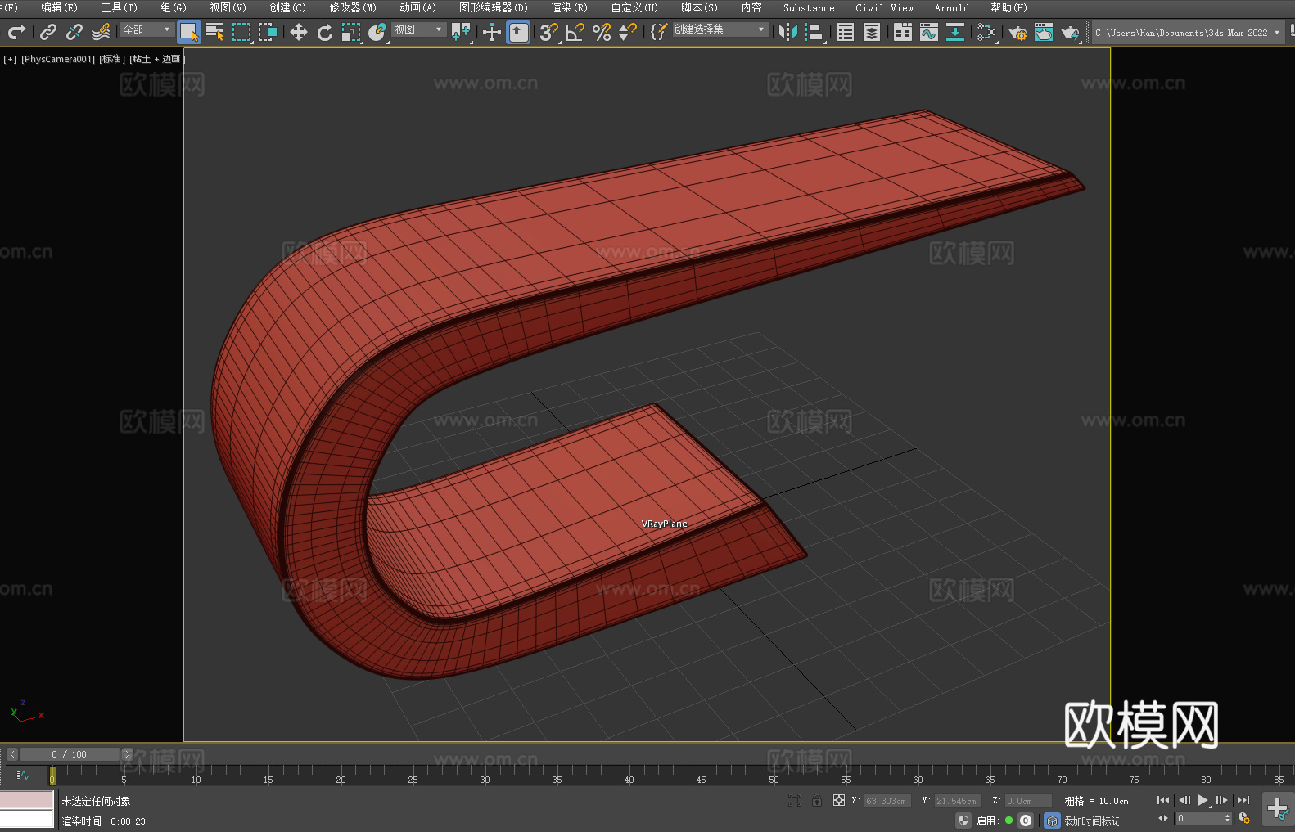Toggle Keyboard Shortcut Override icon
Viewport: 1295px width, 832px height.
[x=518, y=32]
